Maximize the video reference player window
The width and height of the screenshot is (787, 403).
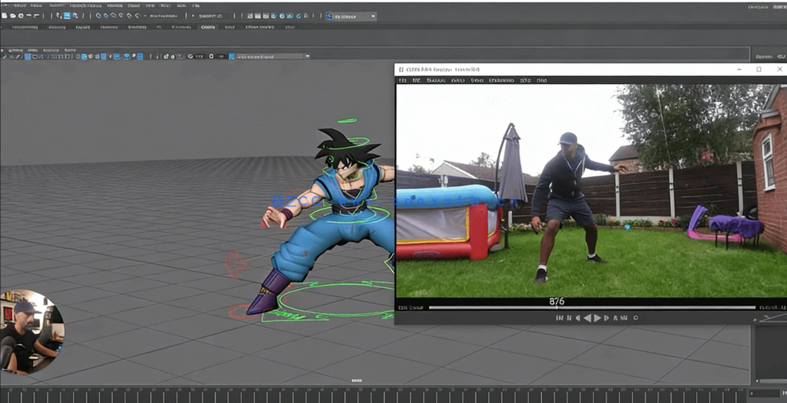pos(759,69)
